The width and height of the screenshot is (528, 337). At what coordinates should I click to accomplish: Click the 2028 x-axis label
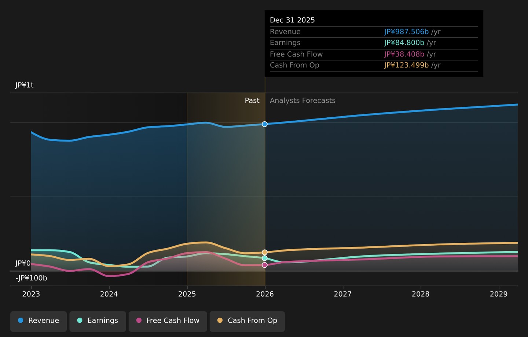[421, 294]
